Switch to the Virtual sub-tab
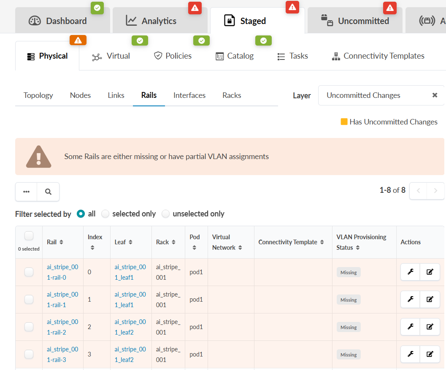The height and width of the screenshot is (370, 446). [111, 56]
